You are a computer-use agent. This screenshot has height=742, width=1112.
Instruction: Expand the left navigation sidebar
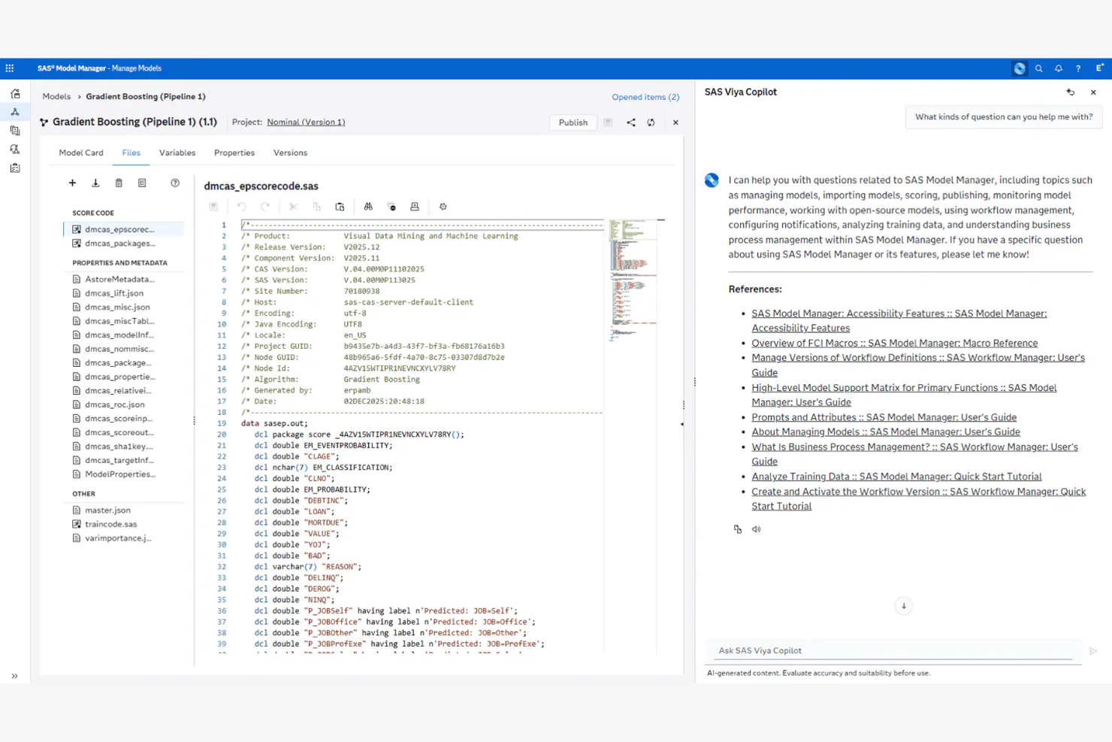tap(14, 676)
